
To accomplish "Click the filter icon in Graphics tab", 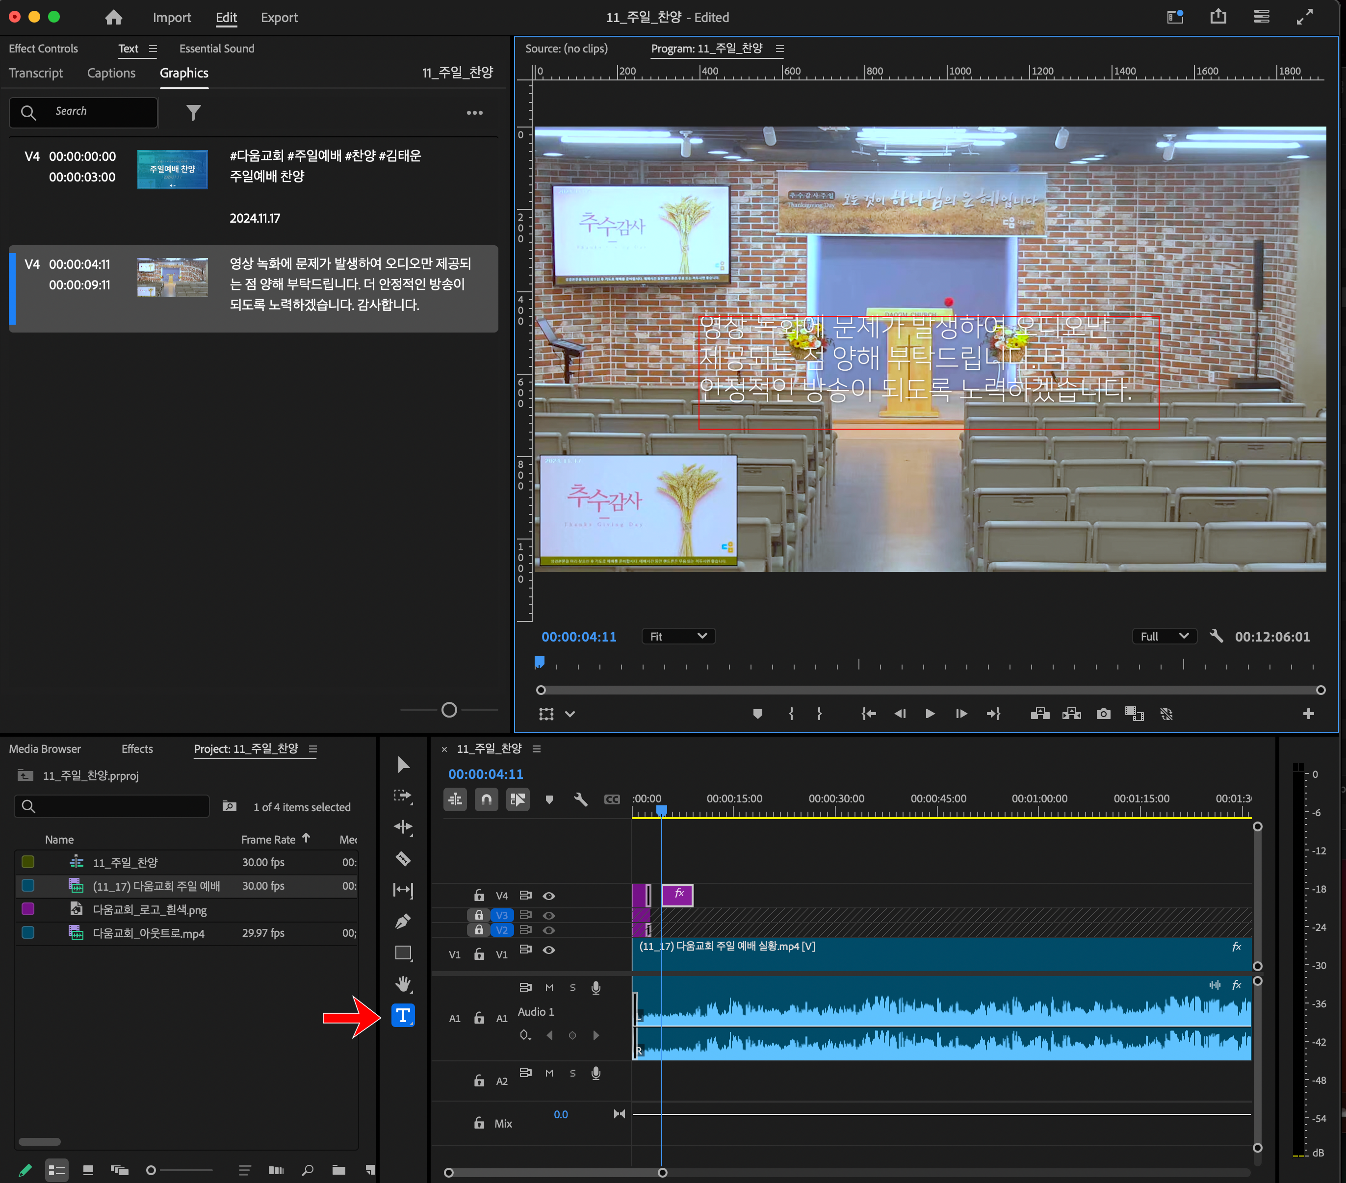I will click(193, 113).
